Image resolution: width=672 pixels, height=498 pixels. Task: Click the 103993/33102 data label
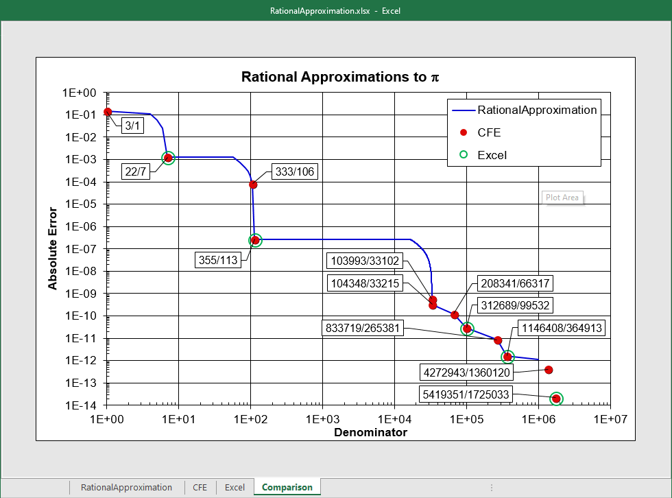364,261
